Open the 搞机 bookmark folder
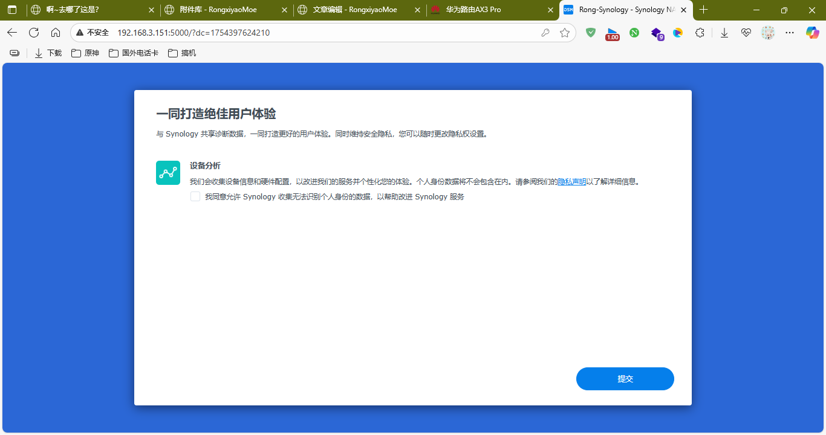The height and width of the screenshot is (435, 826). [182, 53]
